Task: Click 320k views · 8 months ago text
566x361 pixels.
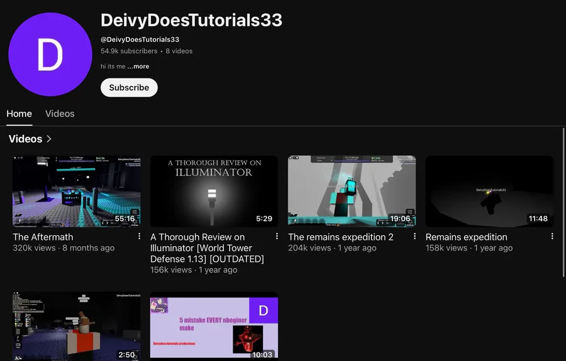Action: click(64, 248)
